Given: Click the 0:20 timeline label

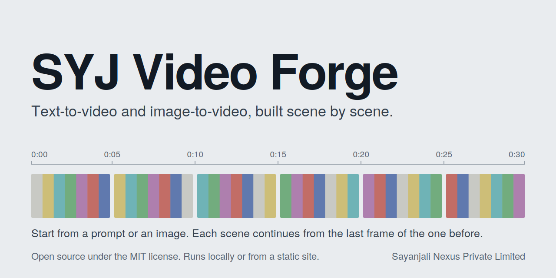Looking at the screenshot, I should coord(361,155).
